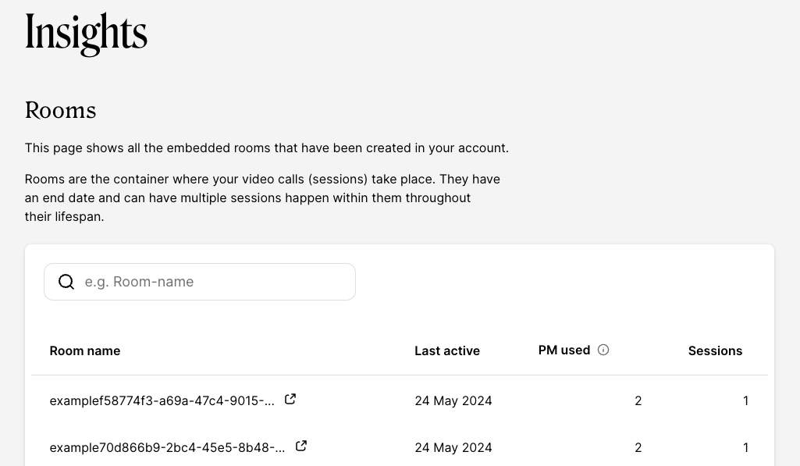Click the search magnifier icon
The image size is (800, 466).
66,282
